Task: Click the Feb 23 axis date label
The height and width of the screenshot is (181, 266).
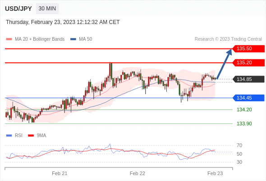Action: (215, 173)
